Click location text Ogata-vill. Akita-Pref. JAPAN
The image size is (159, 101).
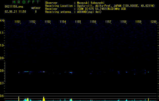99,6
